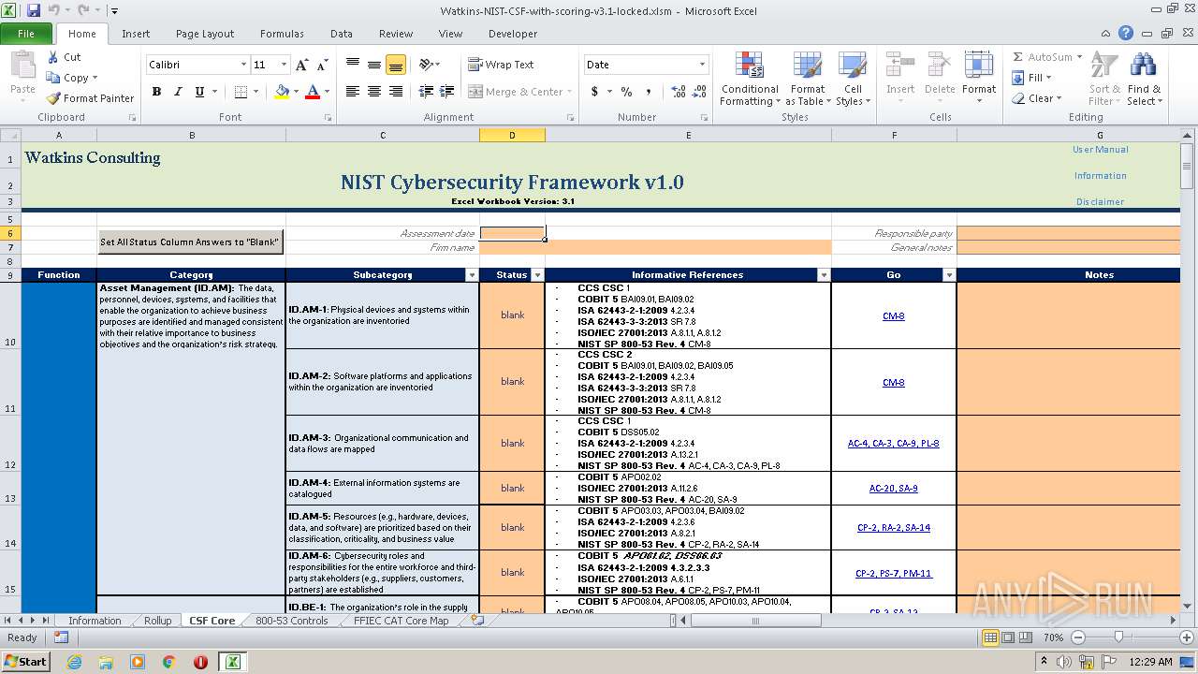Open the Subcategory filter dropdown

tap(471, 275)
